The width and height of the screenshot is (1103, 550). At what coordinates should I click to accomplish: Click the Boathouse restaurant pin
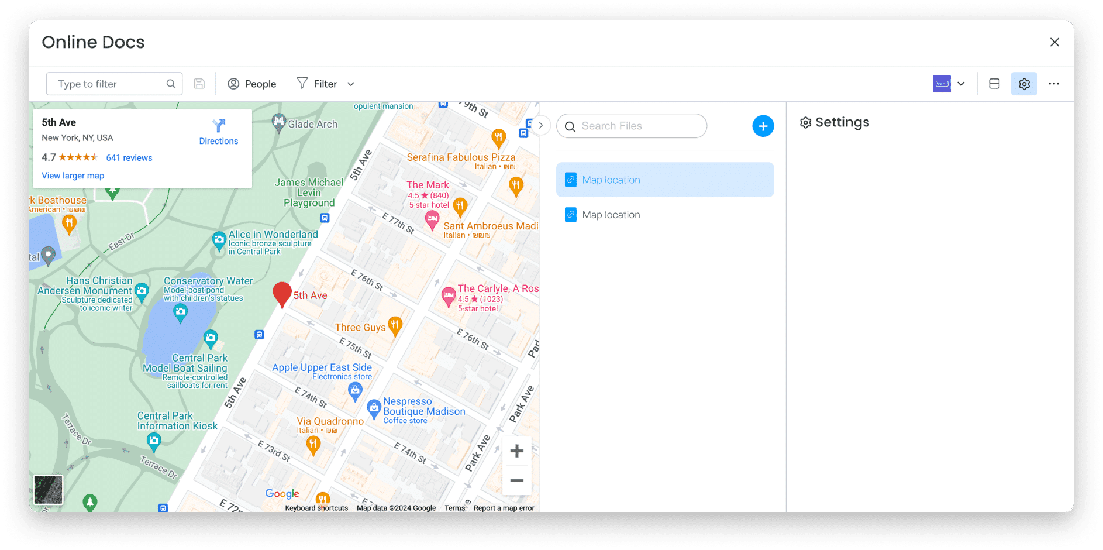click(69, 224)
